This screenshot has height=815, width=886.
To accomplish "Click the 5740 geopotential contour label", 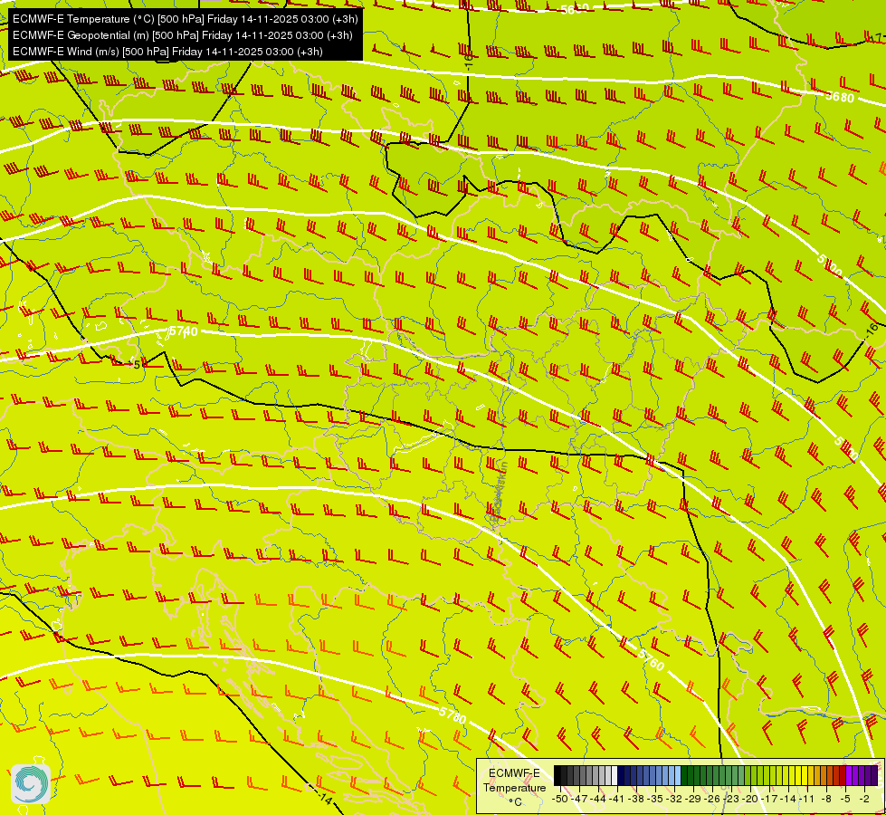I will coord(184,331).
